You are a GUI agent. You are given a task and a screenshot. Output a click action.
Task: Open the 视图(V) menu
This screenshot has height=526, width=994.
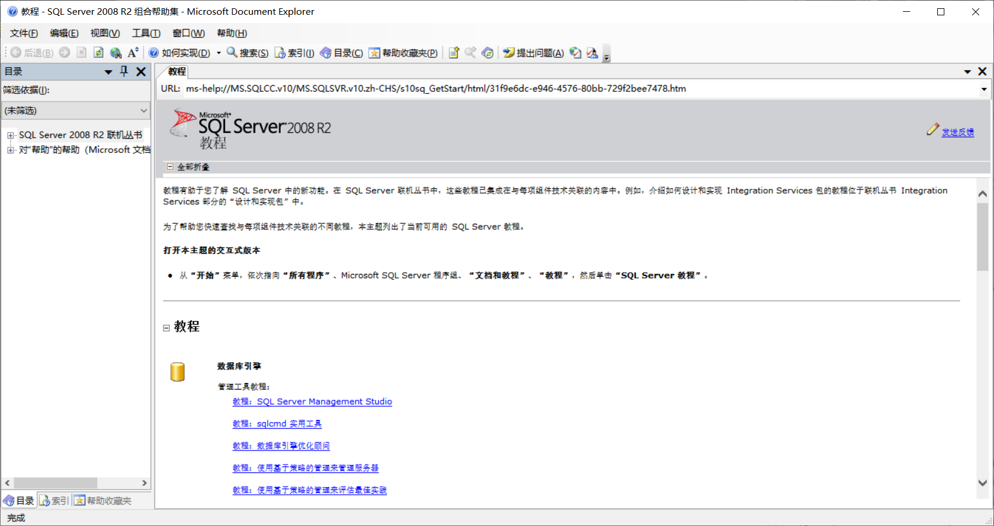tap(105, 33)
